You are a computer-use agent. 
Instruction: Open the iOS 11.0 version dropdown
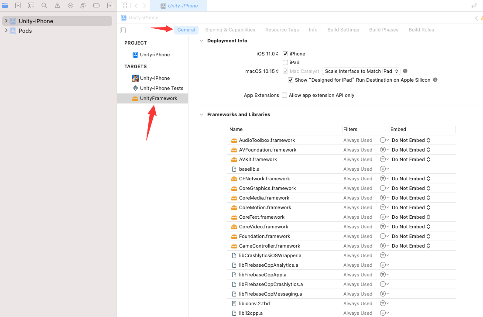268,54
